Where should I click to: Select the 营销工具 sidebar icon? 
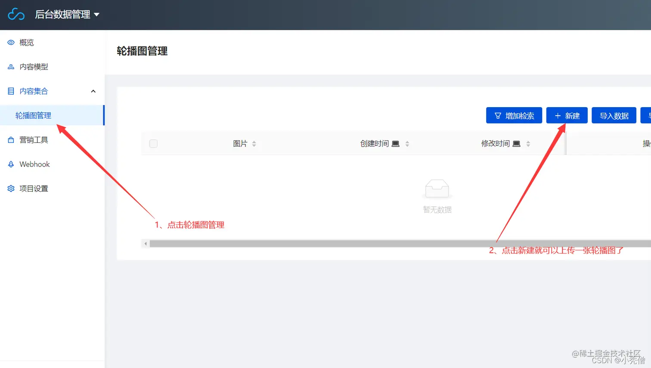10,139
